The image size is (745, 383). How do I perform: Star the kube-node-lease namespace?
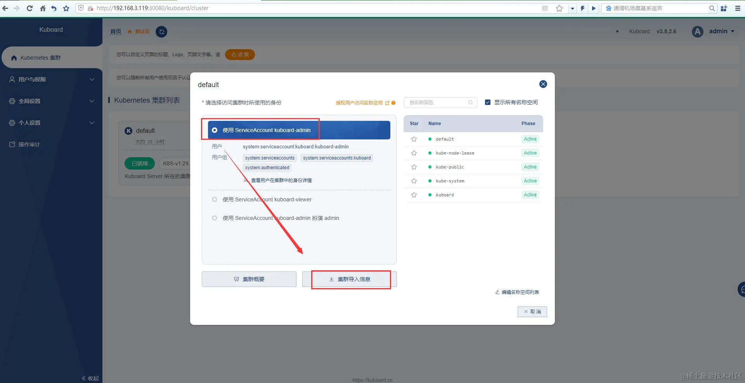(414, 153)
